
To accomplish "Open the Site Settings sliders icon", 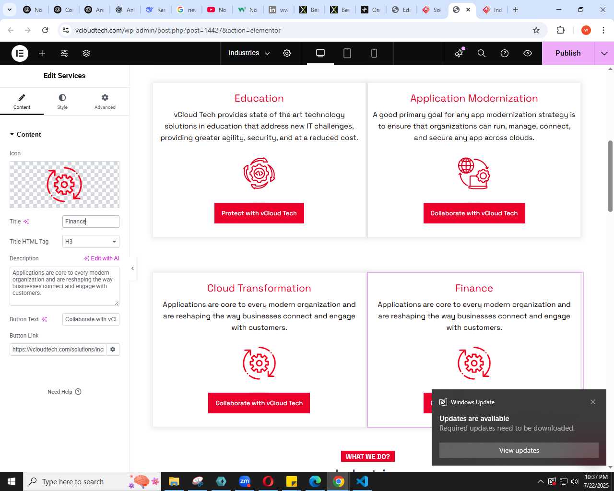I will (64, 53).
